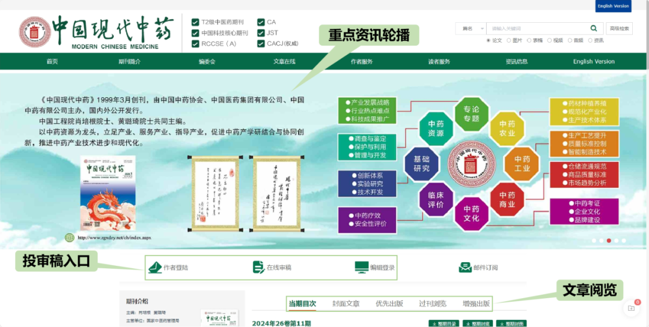Viewport: 649px width, 327px height.
Task: Go to the first carousel slide dot
Action: 594,241
